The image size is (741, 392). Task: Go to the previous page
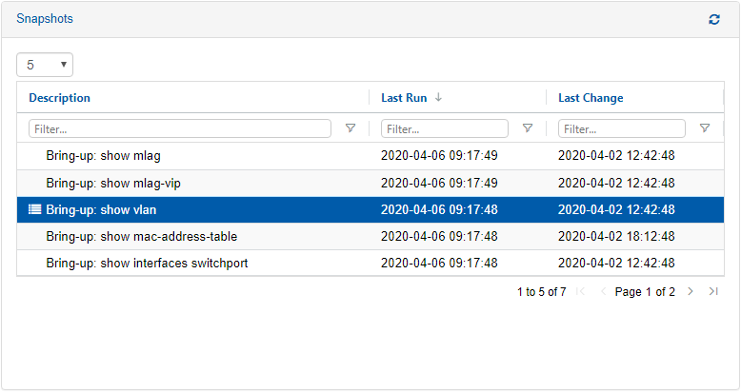point(603,292)
